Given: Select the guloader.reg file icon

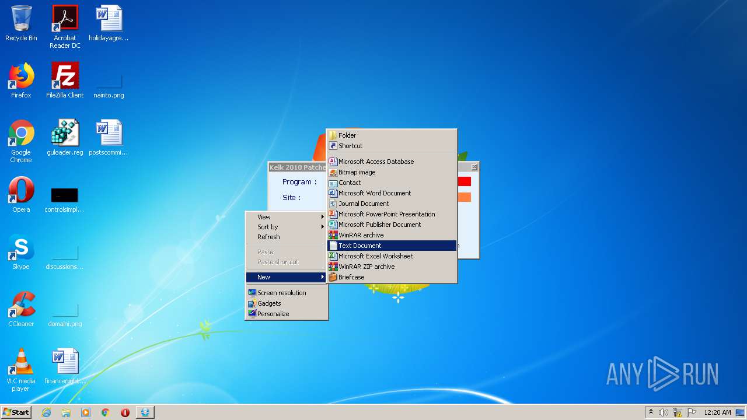Looking at the screenshot, I should pyautogui.click(x=65, y=138).
